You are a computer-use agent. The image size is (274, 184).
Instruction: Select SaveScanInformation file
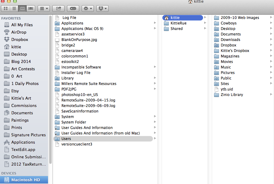coord(80,111)
